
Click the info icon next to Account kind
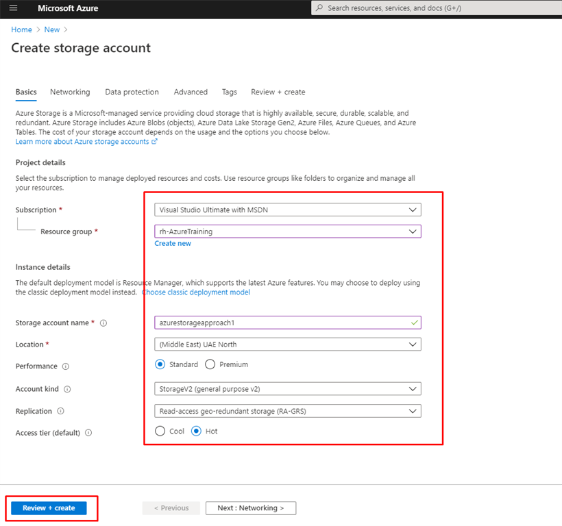click(x=66, y=389)
